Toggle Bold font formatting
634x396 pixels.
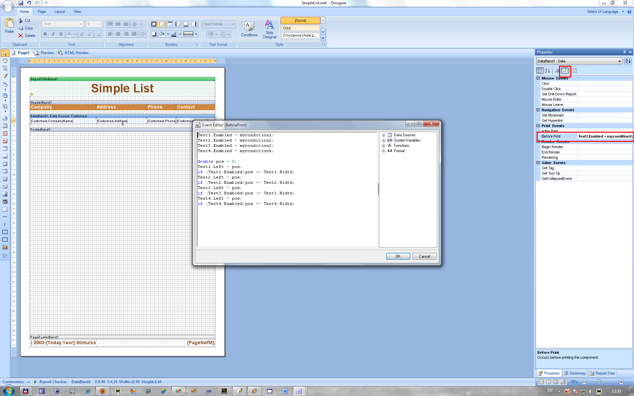click(45, 34)
